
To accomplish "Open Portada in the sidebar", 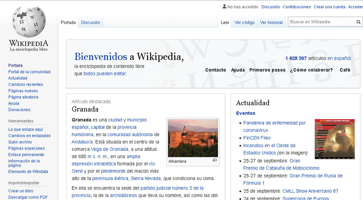I will (16, 65).
